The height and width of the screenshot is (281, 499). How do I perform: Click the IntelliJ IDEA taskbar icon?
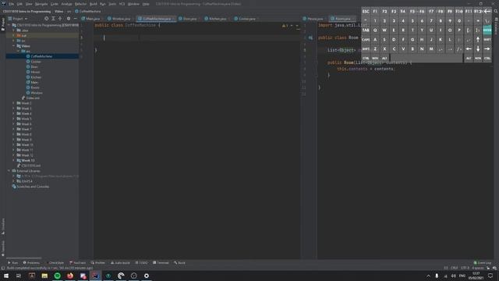[95, 276]
